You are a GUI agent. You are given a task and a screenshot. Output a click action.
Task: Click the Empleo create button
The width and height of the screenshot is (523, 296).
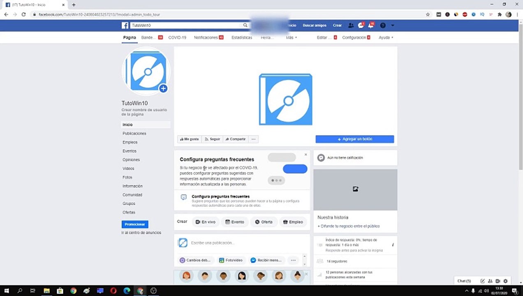293,222
